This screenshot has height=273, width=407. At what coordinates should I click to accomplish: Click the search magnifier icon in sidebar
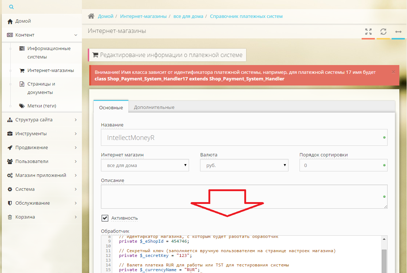tap(11, 7)
